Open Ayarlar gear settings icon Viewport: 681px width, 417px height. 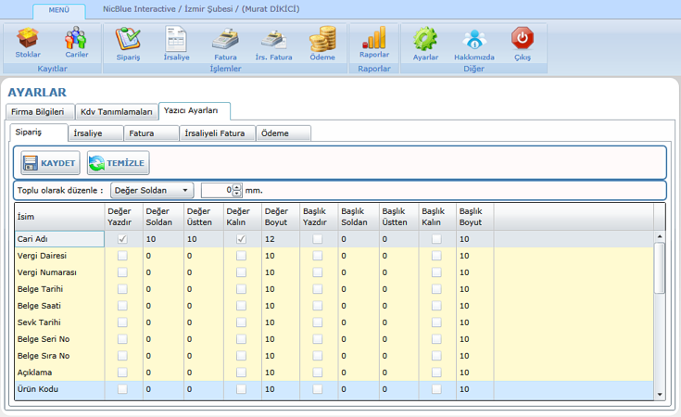click(425, 41)
